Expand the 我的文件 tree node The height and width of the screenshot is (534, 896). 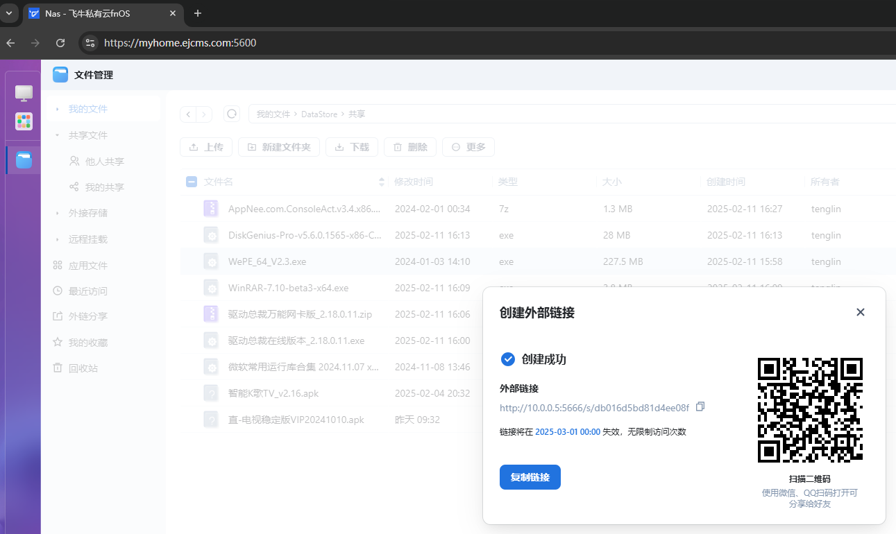point(58,110)
